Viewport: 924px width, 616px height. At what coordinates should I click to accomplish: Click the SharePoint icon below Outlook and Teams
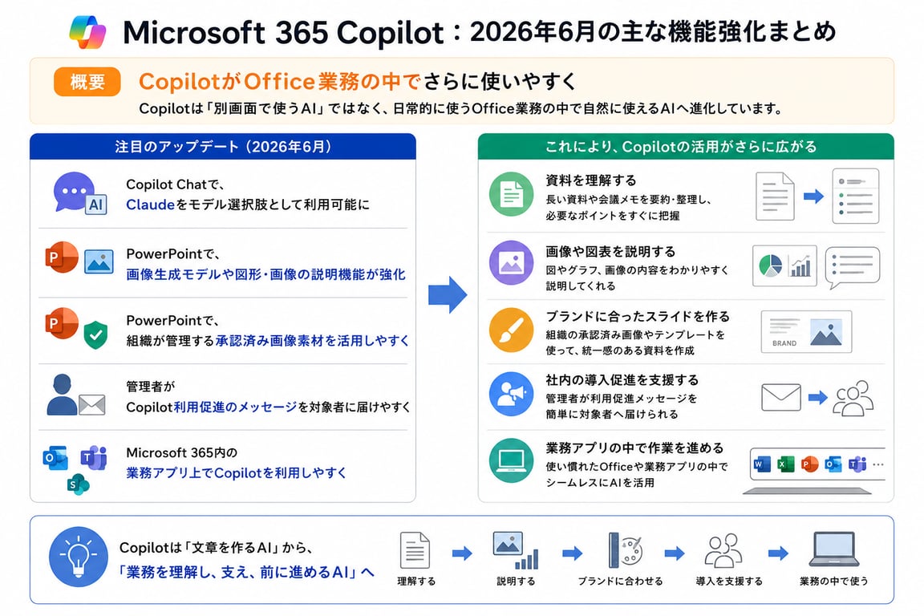tap(78, 484)
